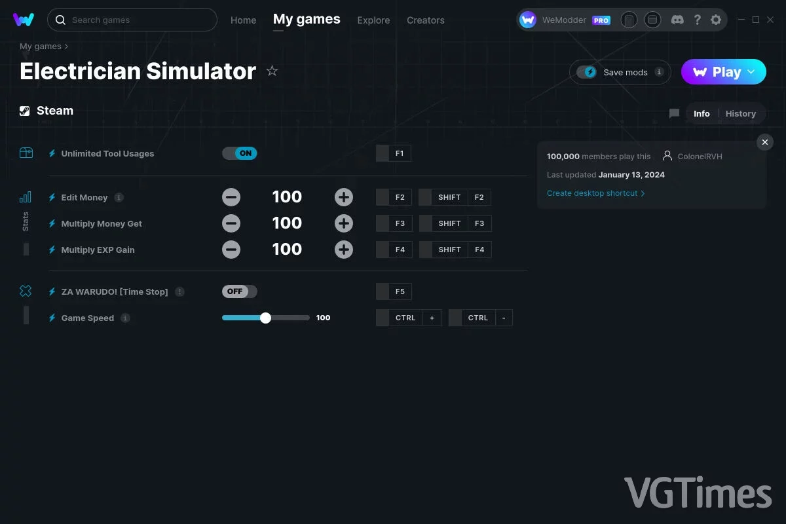Click the Game Speed value 100
Screen dimensions: 786x524
pyautogui.click(x=323, y=318)
